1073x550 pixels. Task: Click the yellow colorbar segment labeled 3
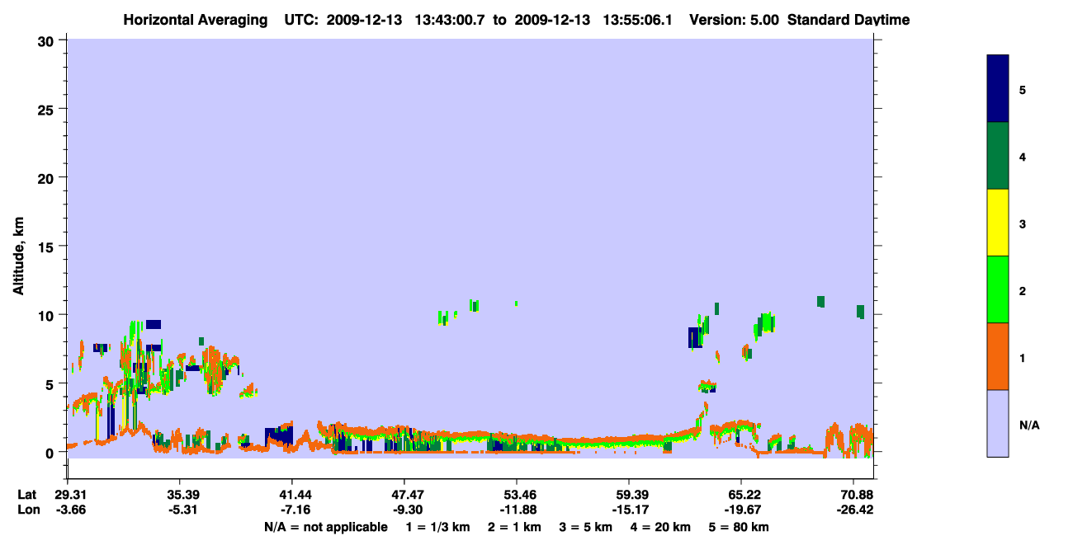997,223
